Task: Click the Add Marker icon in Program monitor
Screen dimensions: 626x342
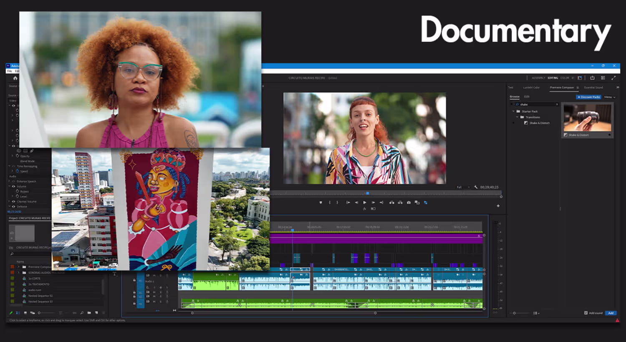Action: [x=321, y=203]
